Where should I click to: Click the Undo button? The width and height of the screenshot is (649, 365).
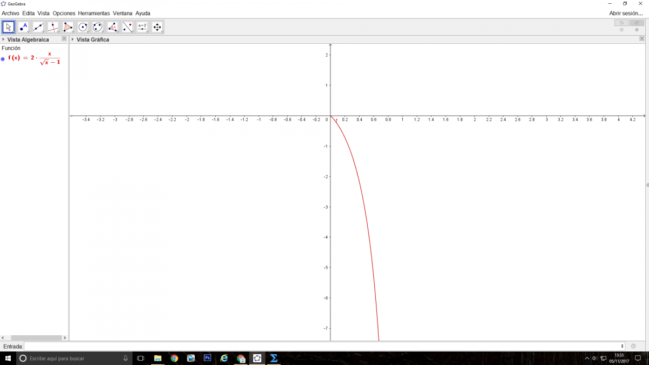pos(621,23)
